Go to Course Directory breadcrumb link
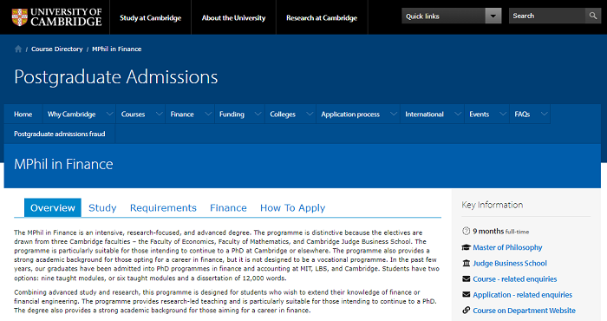Screen dimensions: 607x321 [57, 49]
